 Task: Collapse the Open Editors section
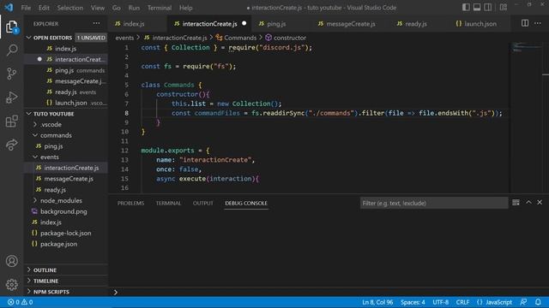(x=28, y=38)
